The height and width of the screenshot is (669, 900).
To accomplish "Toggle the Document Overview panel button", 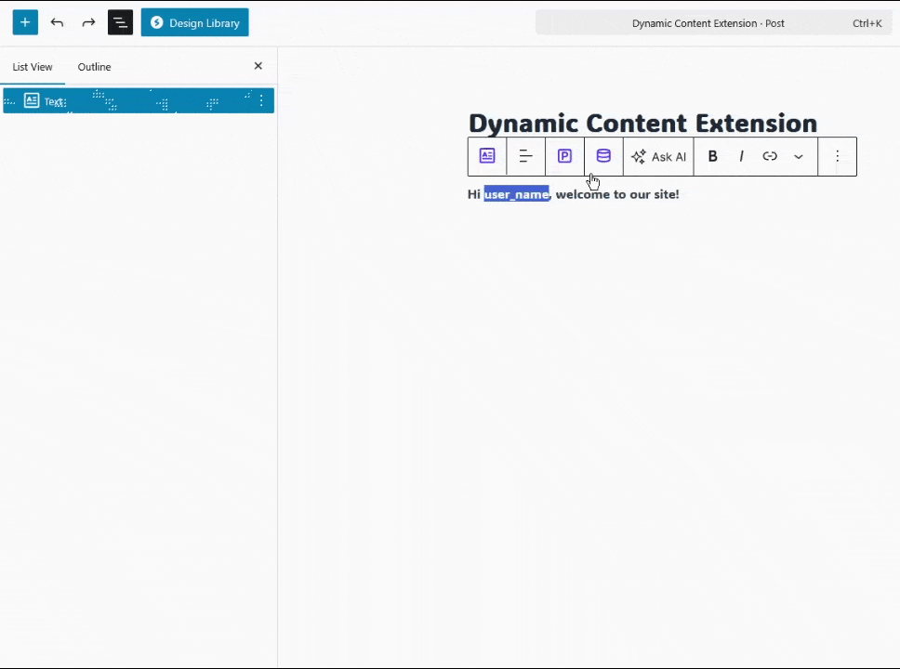I will click(x=120, y=22).
